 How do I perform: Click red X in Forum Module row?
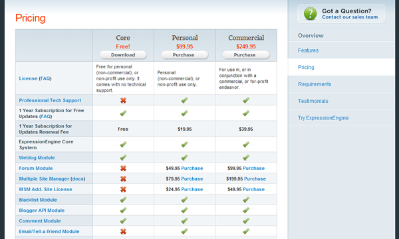coord(123,168)
